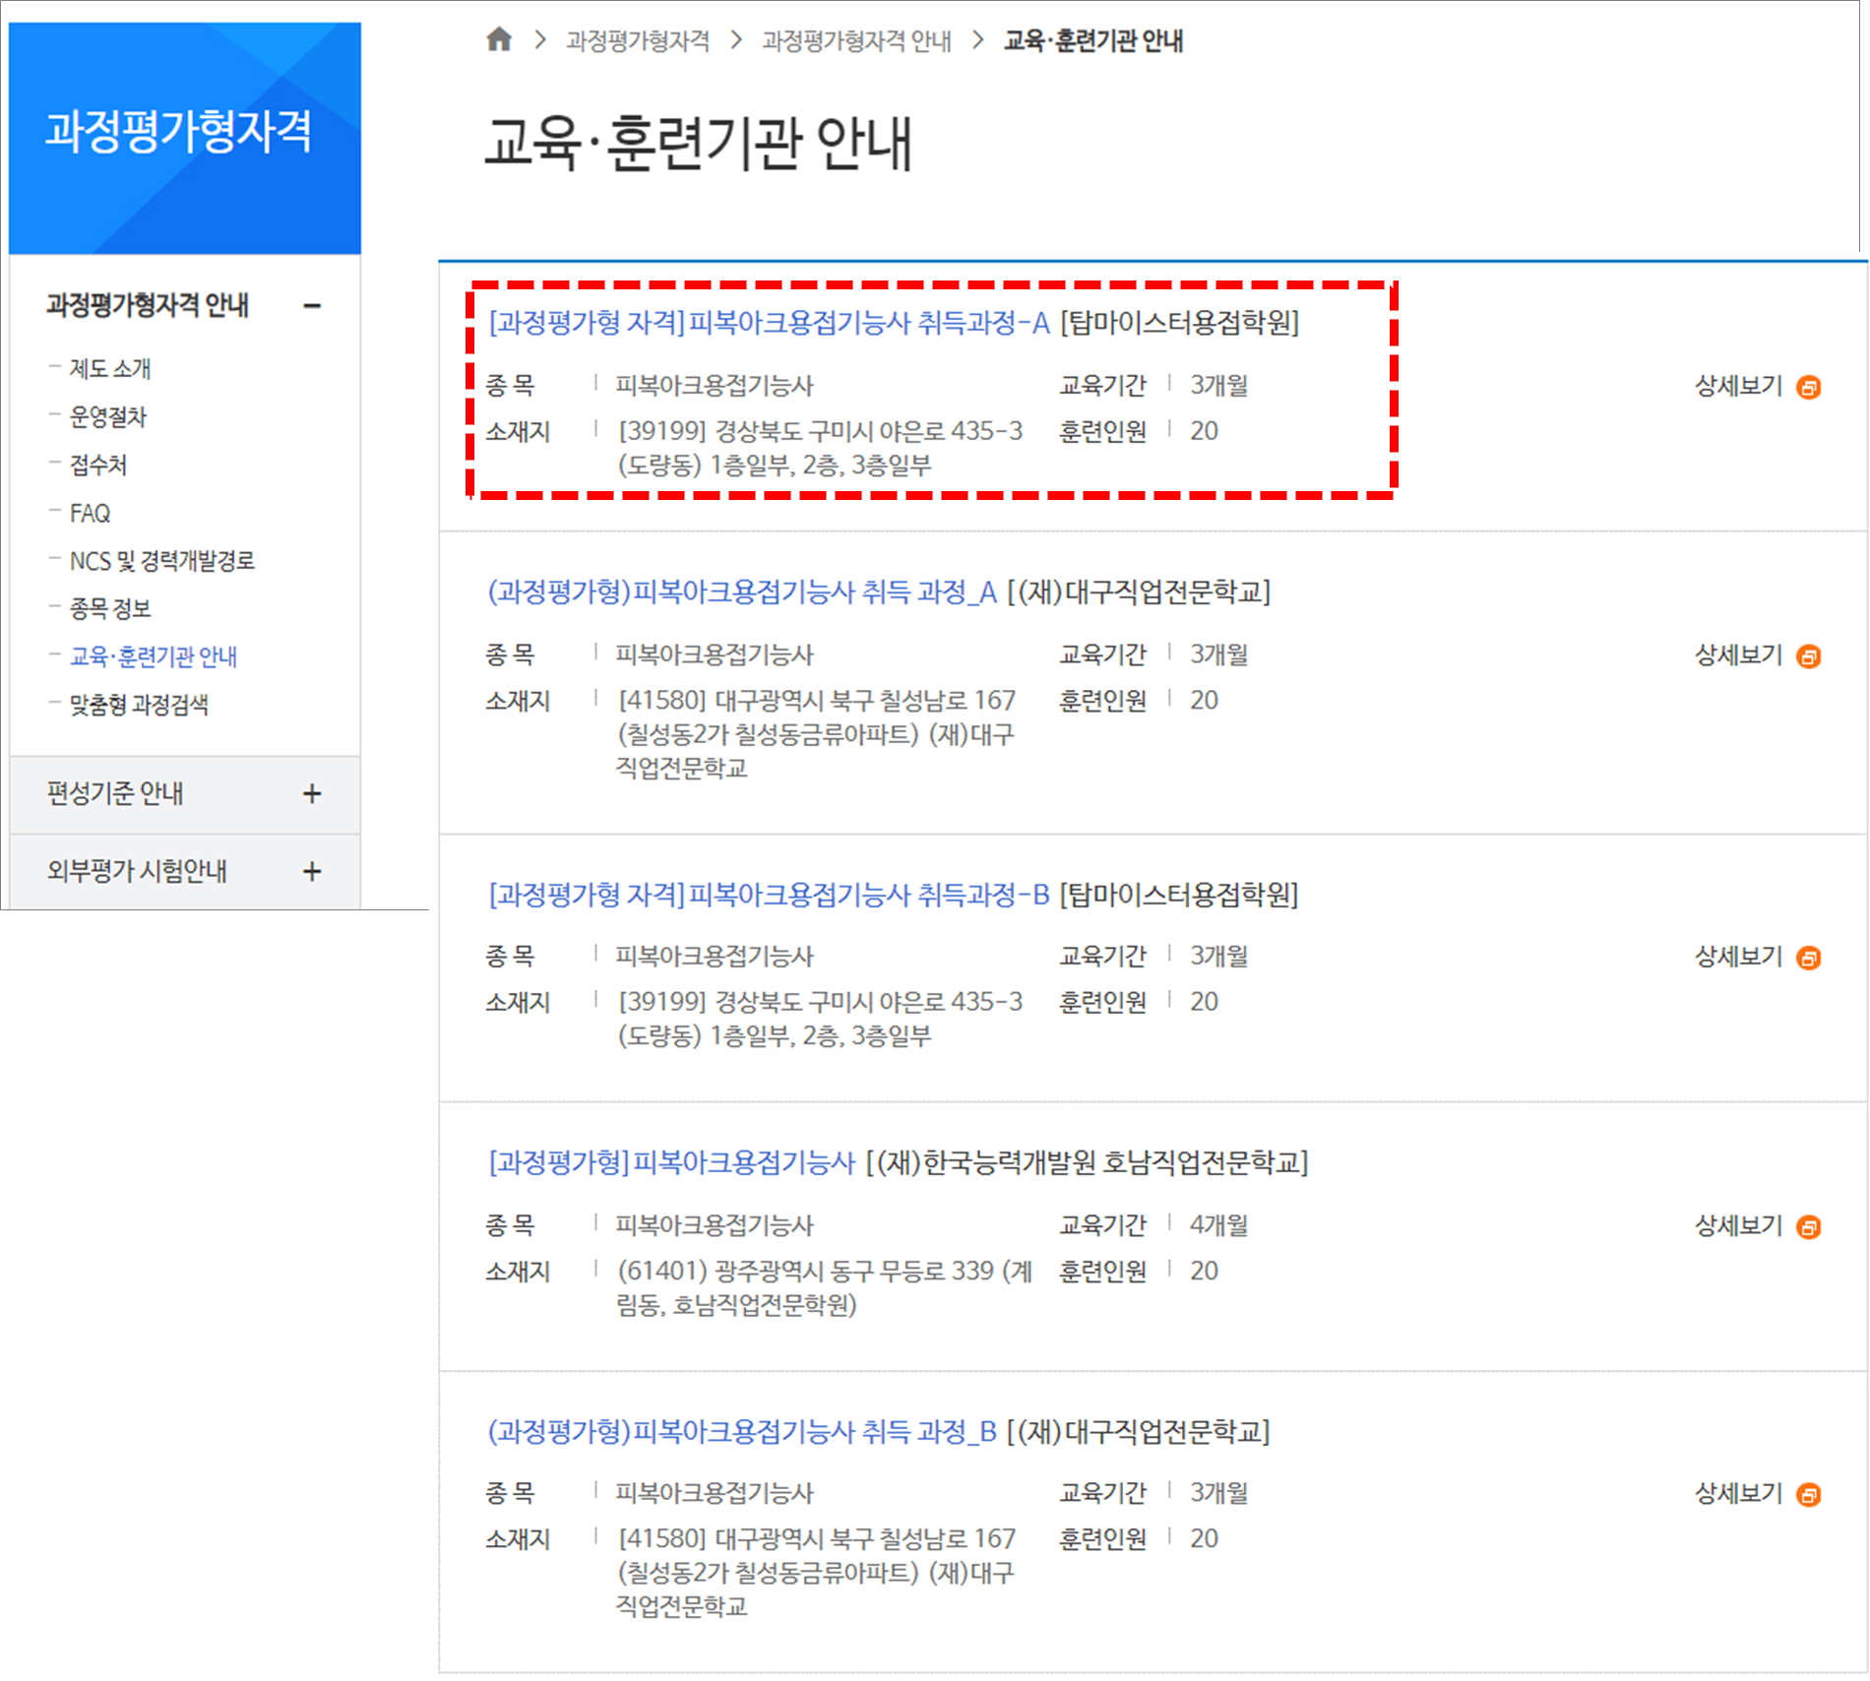Click the orange 상세보기 icon for the 호남직업전문학교 course
1870x1681 pixels.
(1809, 1226)
